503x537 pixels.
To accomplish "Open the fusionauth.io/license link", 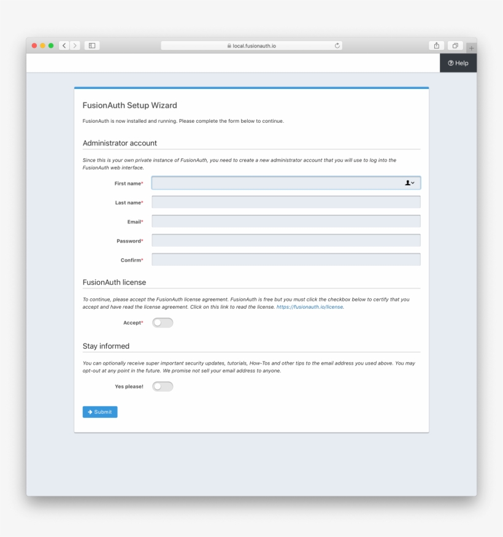I will pos(310,306).
